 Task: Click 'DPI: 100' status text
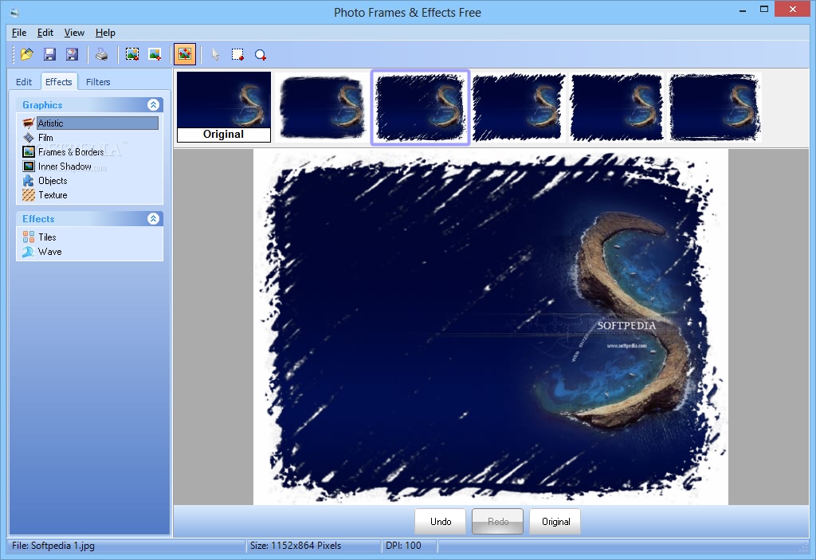[x=403, y=546]
